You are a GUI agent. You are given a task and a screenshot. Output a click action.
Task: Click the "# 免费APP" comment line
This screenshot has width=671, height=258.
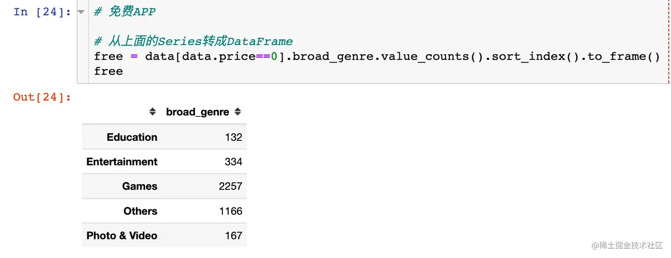125,12
